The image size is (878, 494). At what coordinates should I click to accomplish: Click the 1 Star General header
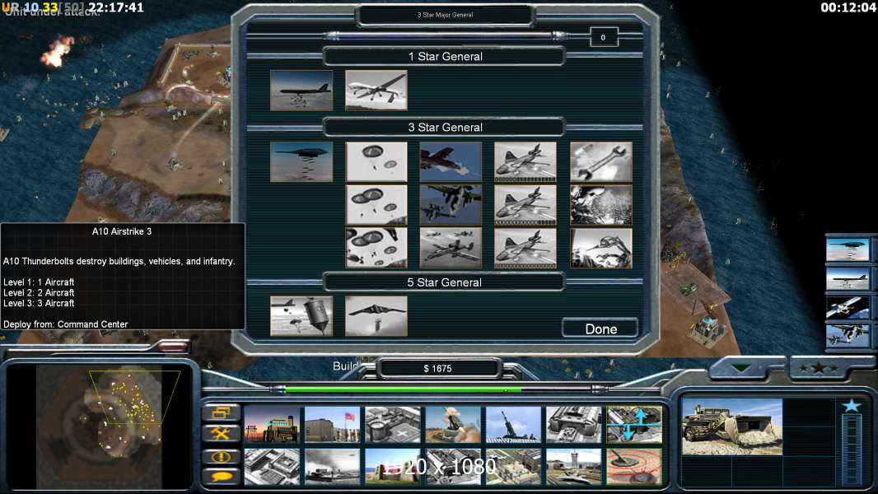(445, 57)
